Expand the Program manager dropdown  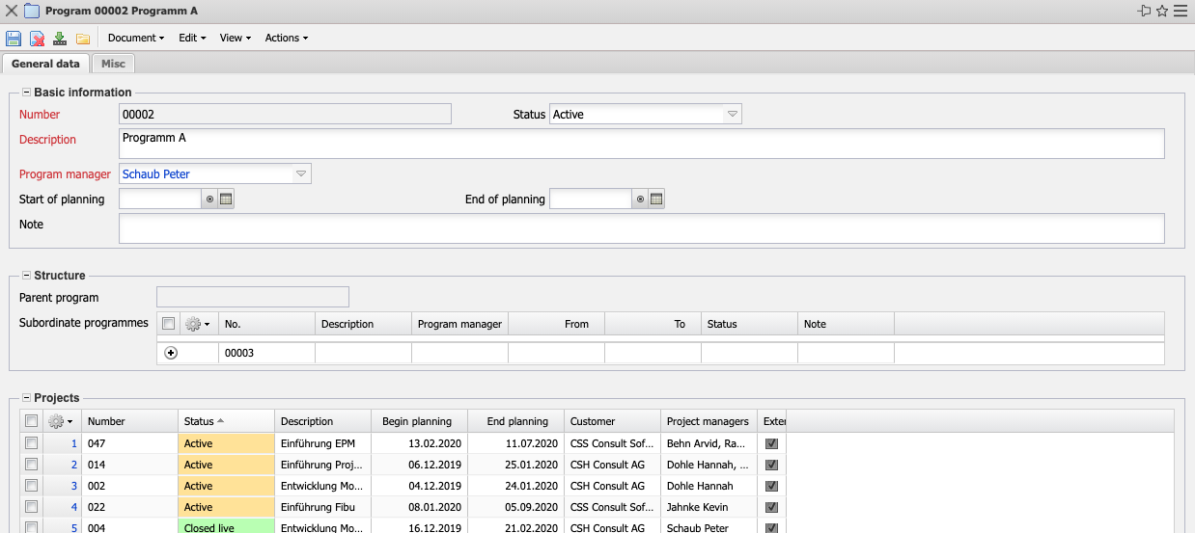(x=301, y=174)
